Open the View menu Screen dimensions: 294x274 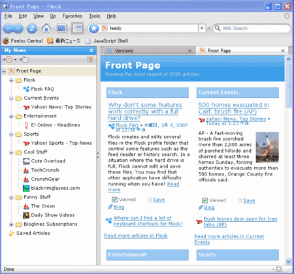click(x=39, y=16)
